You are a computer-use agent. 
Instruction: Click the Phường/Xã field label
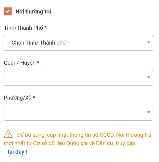tap(18, 98)
